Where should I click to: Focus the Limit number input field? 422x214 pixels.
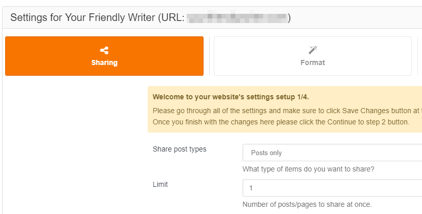(x=332, y=188)
